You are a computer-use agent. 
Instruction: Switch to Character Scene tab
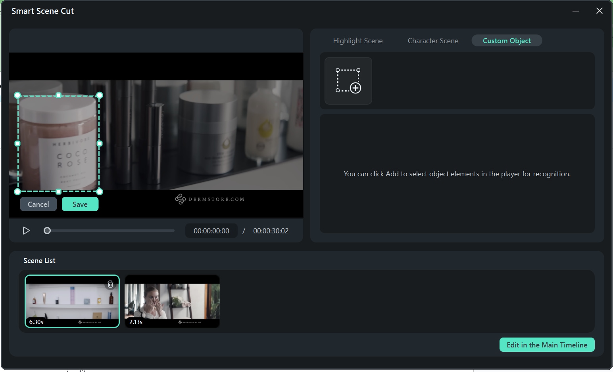(x=433, y=41)
